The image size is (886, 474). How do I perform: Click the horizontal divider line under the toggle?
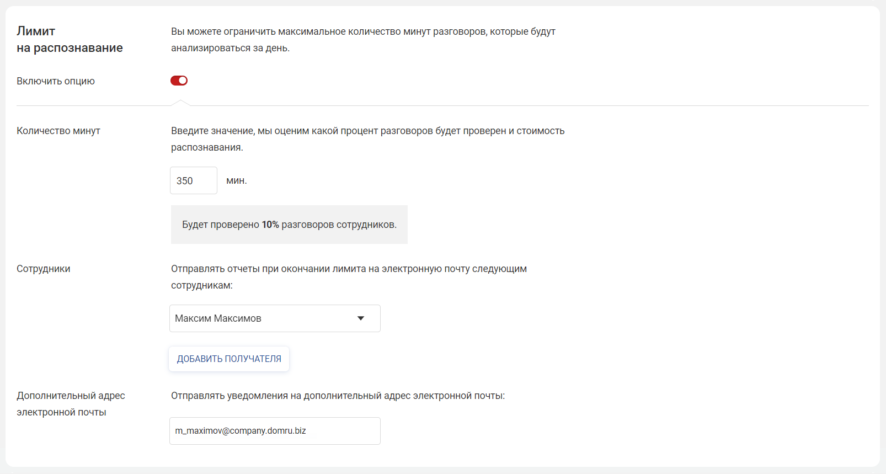(x=497, y=105)
